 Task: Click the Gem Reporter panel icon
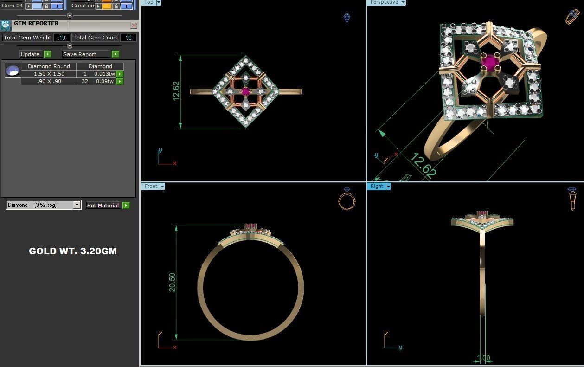5,26
